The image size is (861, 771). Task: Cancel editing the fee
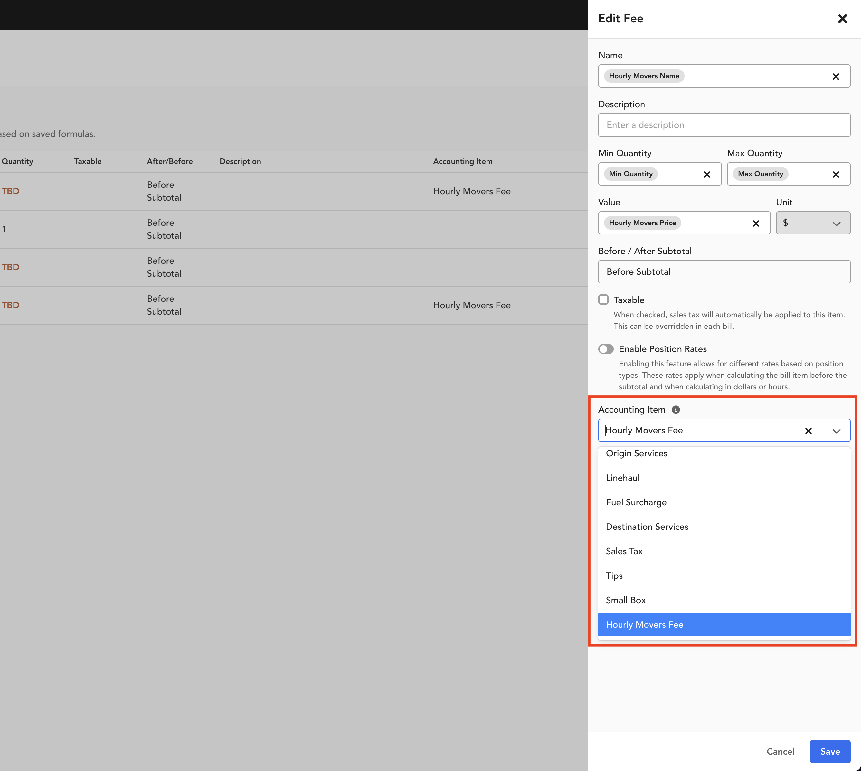[780, 751]
